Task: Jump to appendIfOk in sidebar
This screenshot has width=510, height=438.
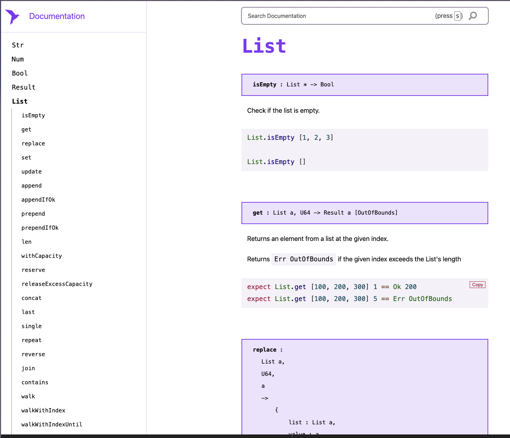Action: [x=38, y=200]
